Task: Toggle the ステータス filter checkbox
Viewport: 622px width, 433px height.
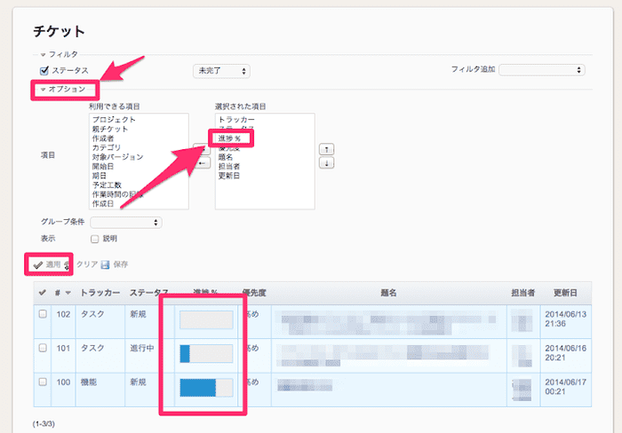Action: coord(44,71)
